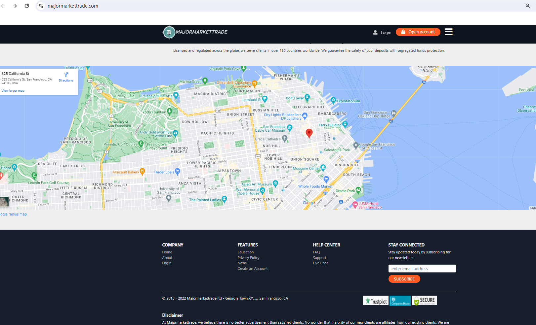Image resolution: width=536 pixels, height=325 pixels.
Task: Open the Live Chat link
Action: point(320,263)
